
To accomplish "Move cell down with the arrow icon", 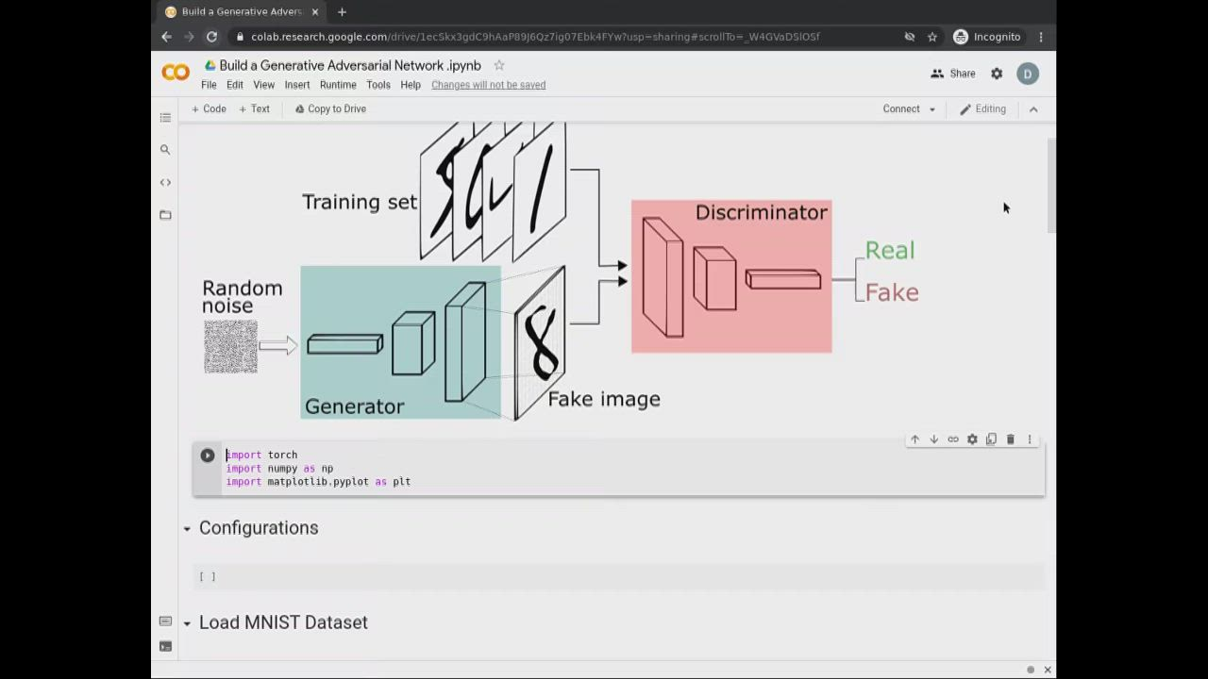I will tap(933, 439).
